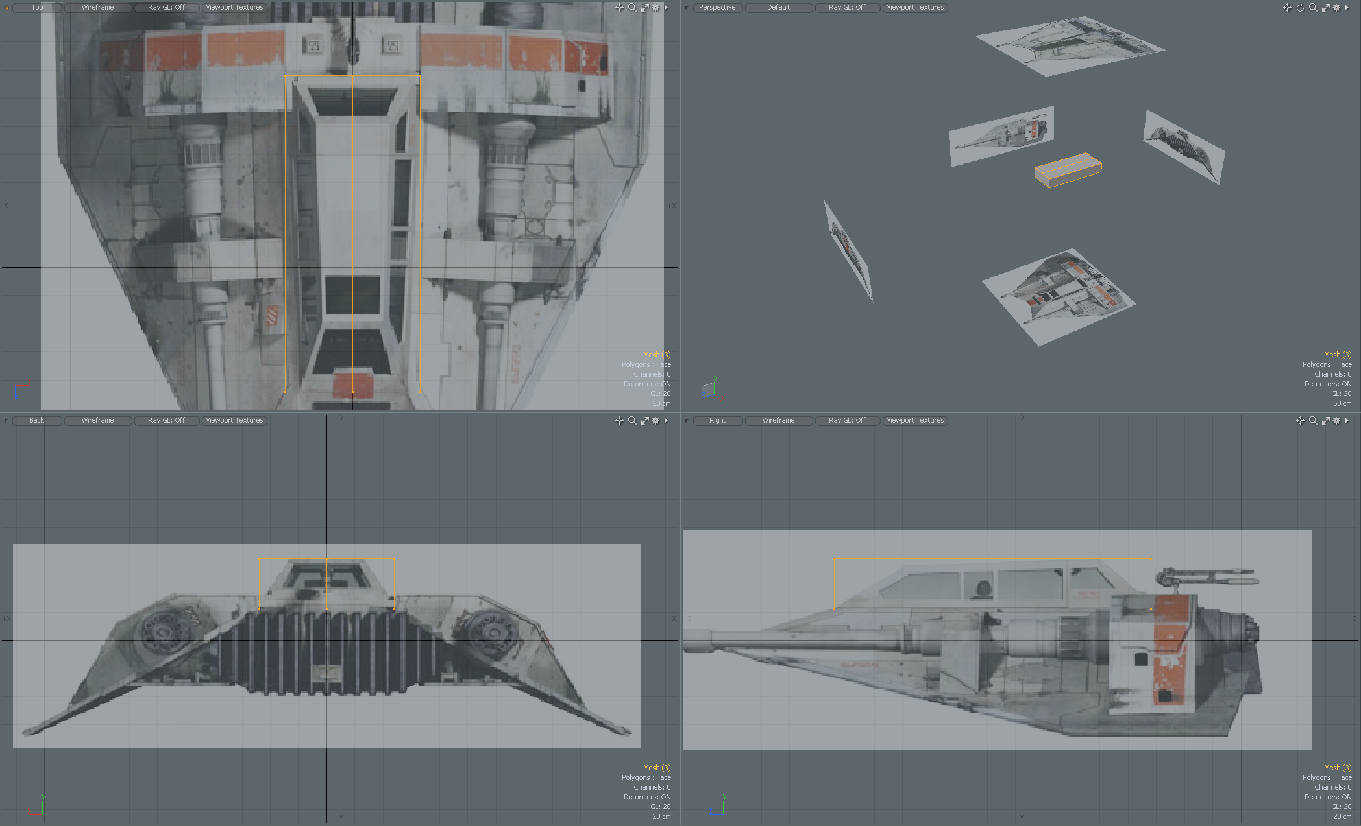Open the Back view type dropdown
Image resolution: width=1361 pixels, height=826 pixels.
point(37,421)
